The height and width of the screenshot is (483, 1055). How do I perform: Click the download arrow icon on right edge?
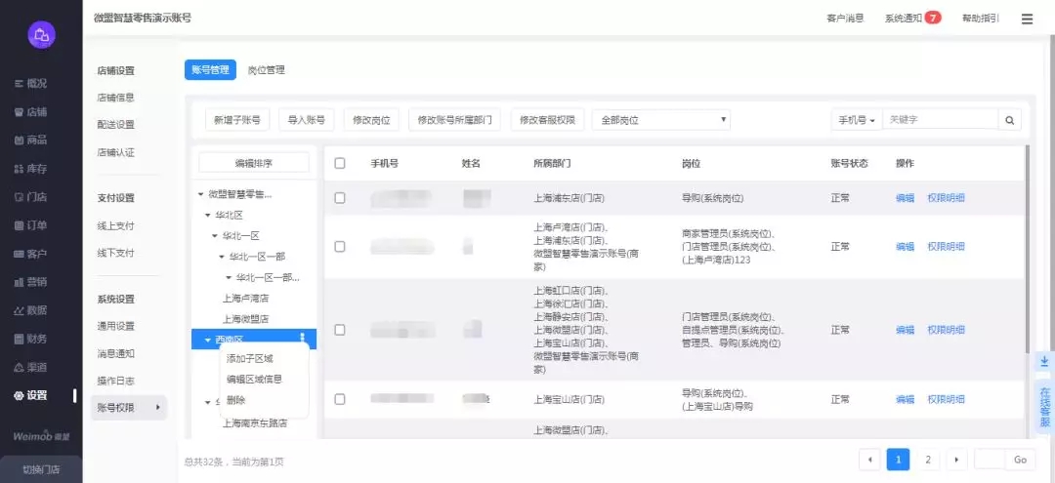tap(1044, 362)
